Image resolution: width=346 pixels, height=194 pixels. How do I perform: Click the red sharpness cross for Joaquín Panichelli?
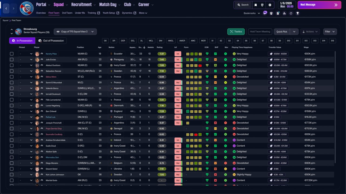coord(215,123)
